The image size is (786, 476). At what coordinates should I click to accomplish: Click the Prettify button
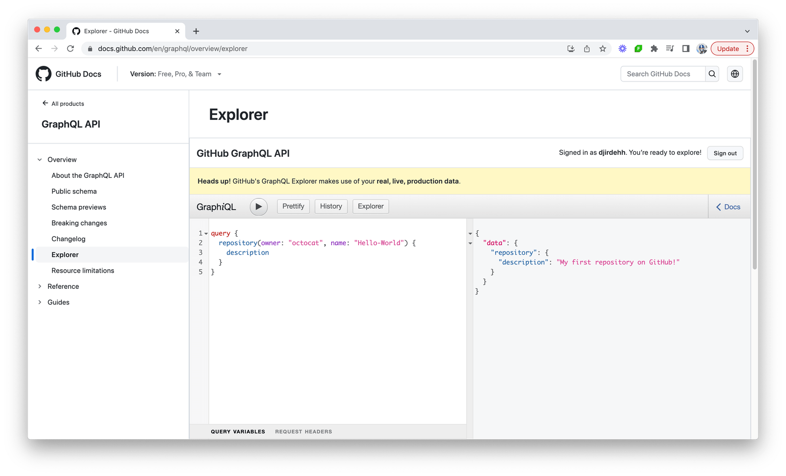(293, 206)
